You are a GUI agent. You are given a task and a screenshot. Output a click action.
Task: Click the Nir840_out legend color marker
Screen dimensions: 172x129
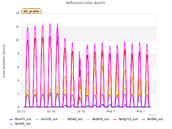click(144, 119)
